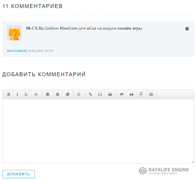Apply underline formatting button
The width and height of the screenshot is (196, 180).
pos(26,94)
